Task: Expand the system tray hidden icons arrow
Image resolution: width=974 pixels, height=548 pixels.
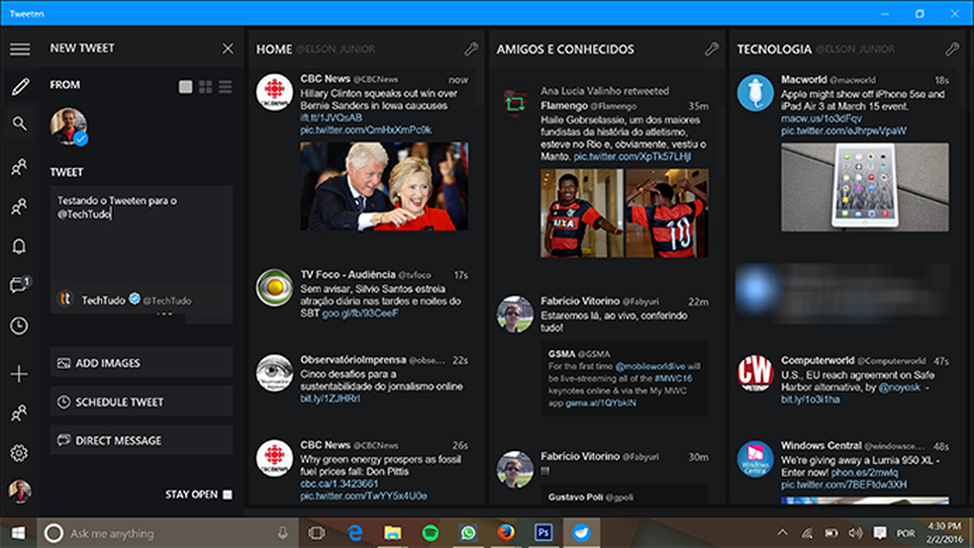Action: [x=783, y=532]
